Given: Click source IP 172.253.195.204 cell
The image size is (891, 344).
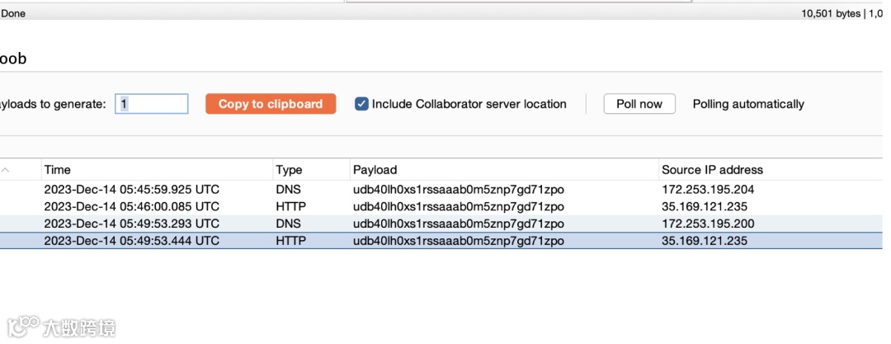Looking at the screenshot, I should (708, 190).
